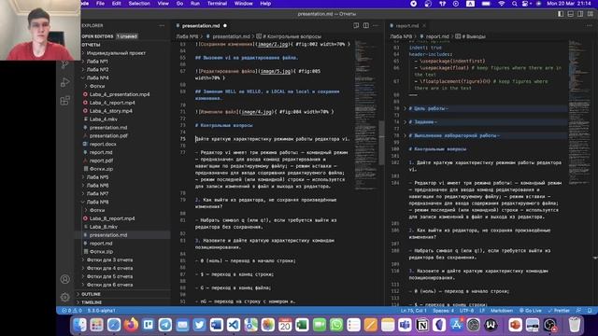Click the presentation.md editor vertical scrollbar

381,143
